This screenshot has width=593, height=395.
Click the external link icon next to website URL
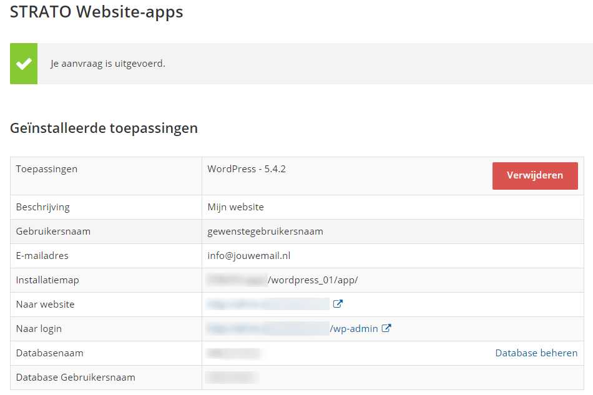[337, 304]
